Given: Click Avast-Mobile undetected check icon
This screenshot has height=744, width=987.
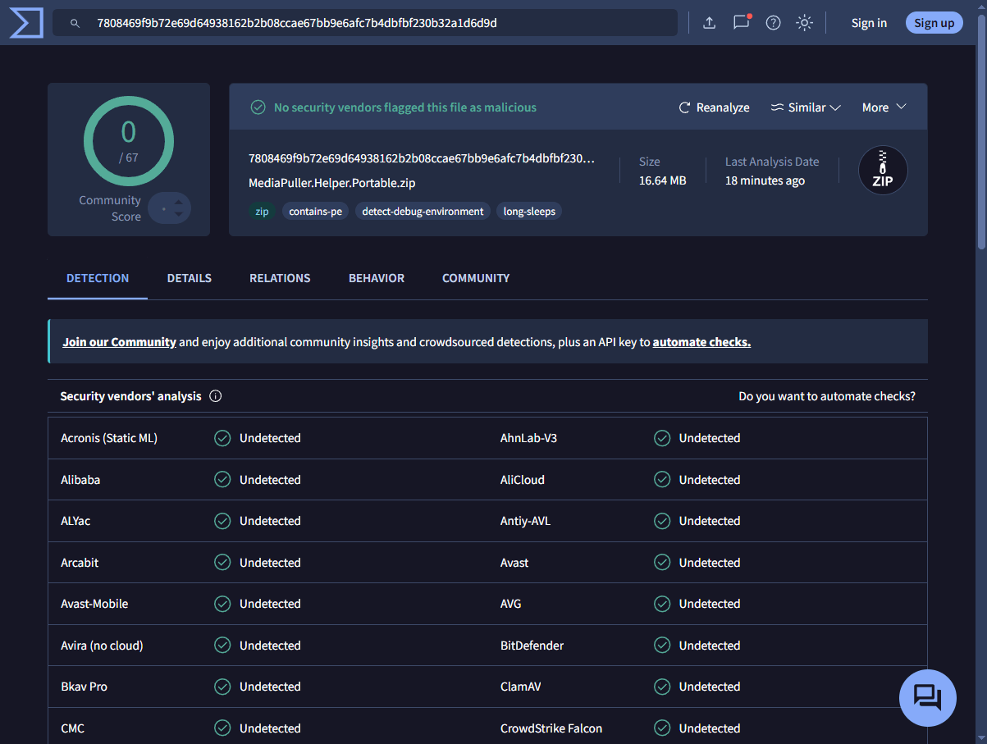Looking at the screenshot, I should click(x=222, y=604).
